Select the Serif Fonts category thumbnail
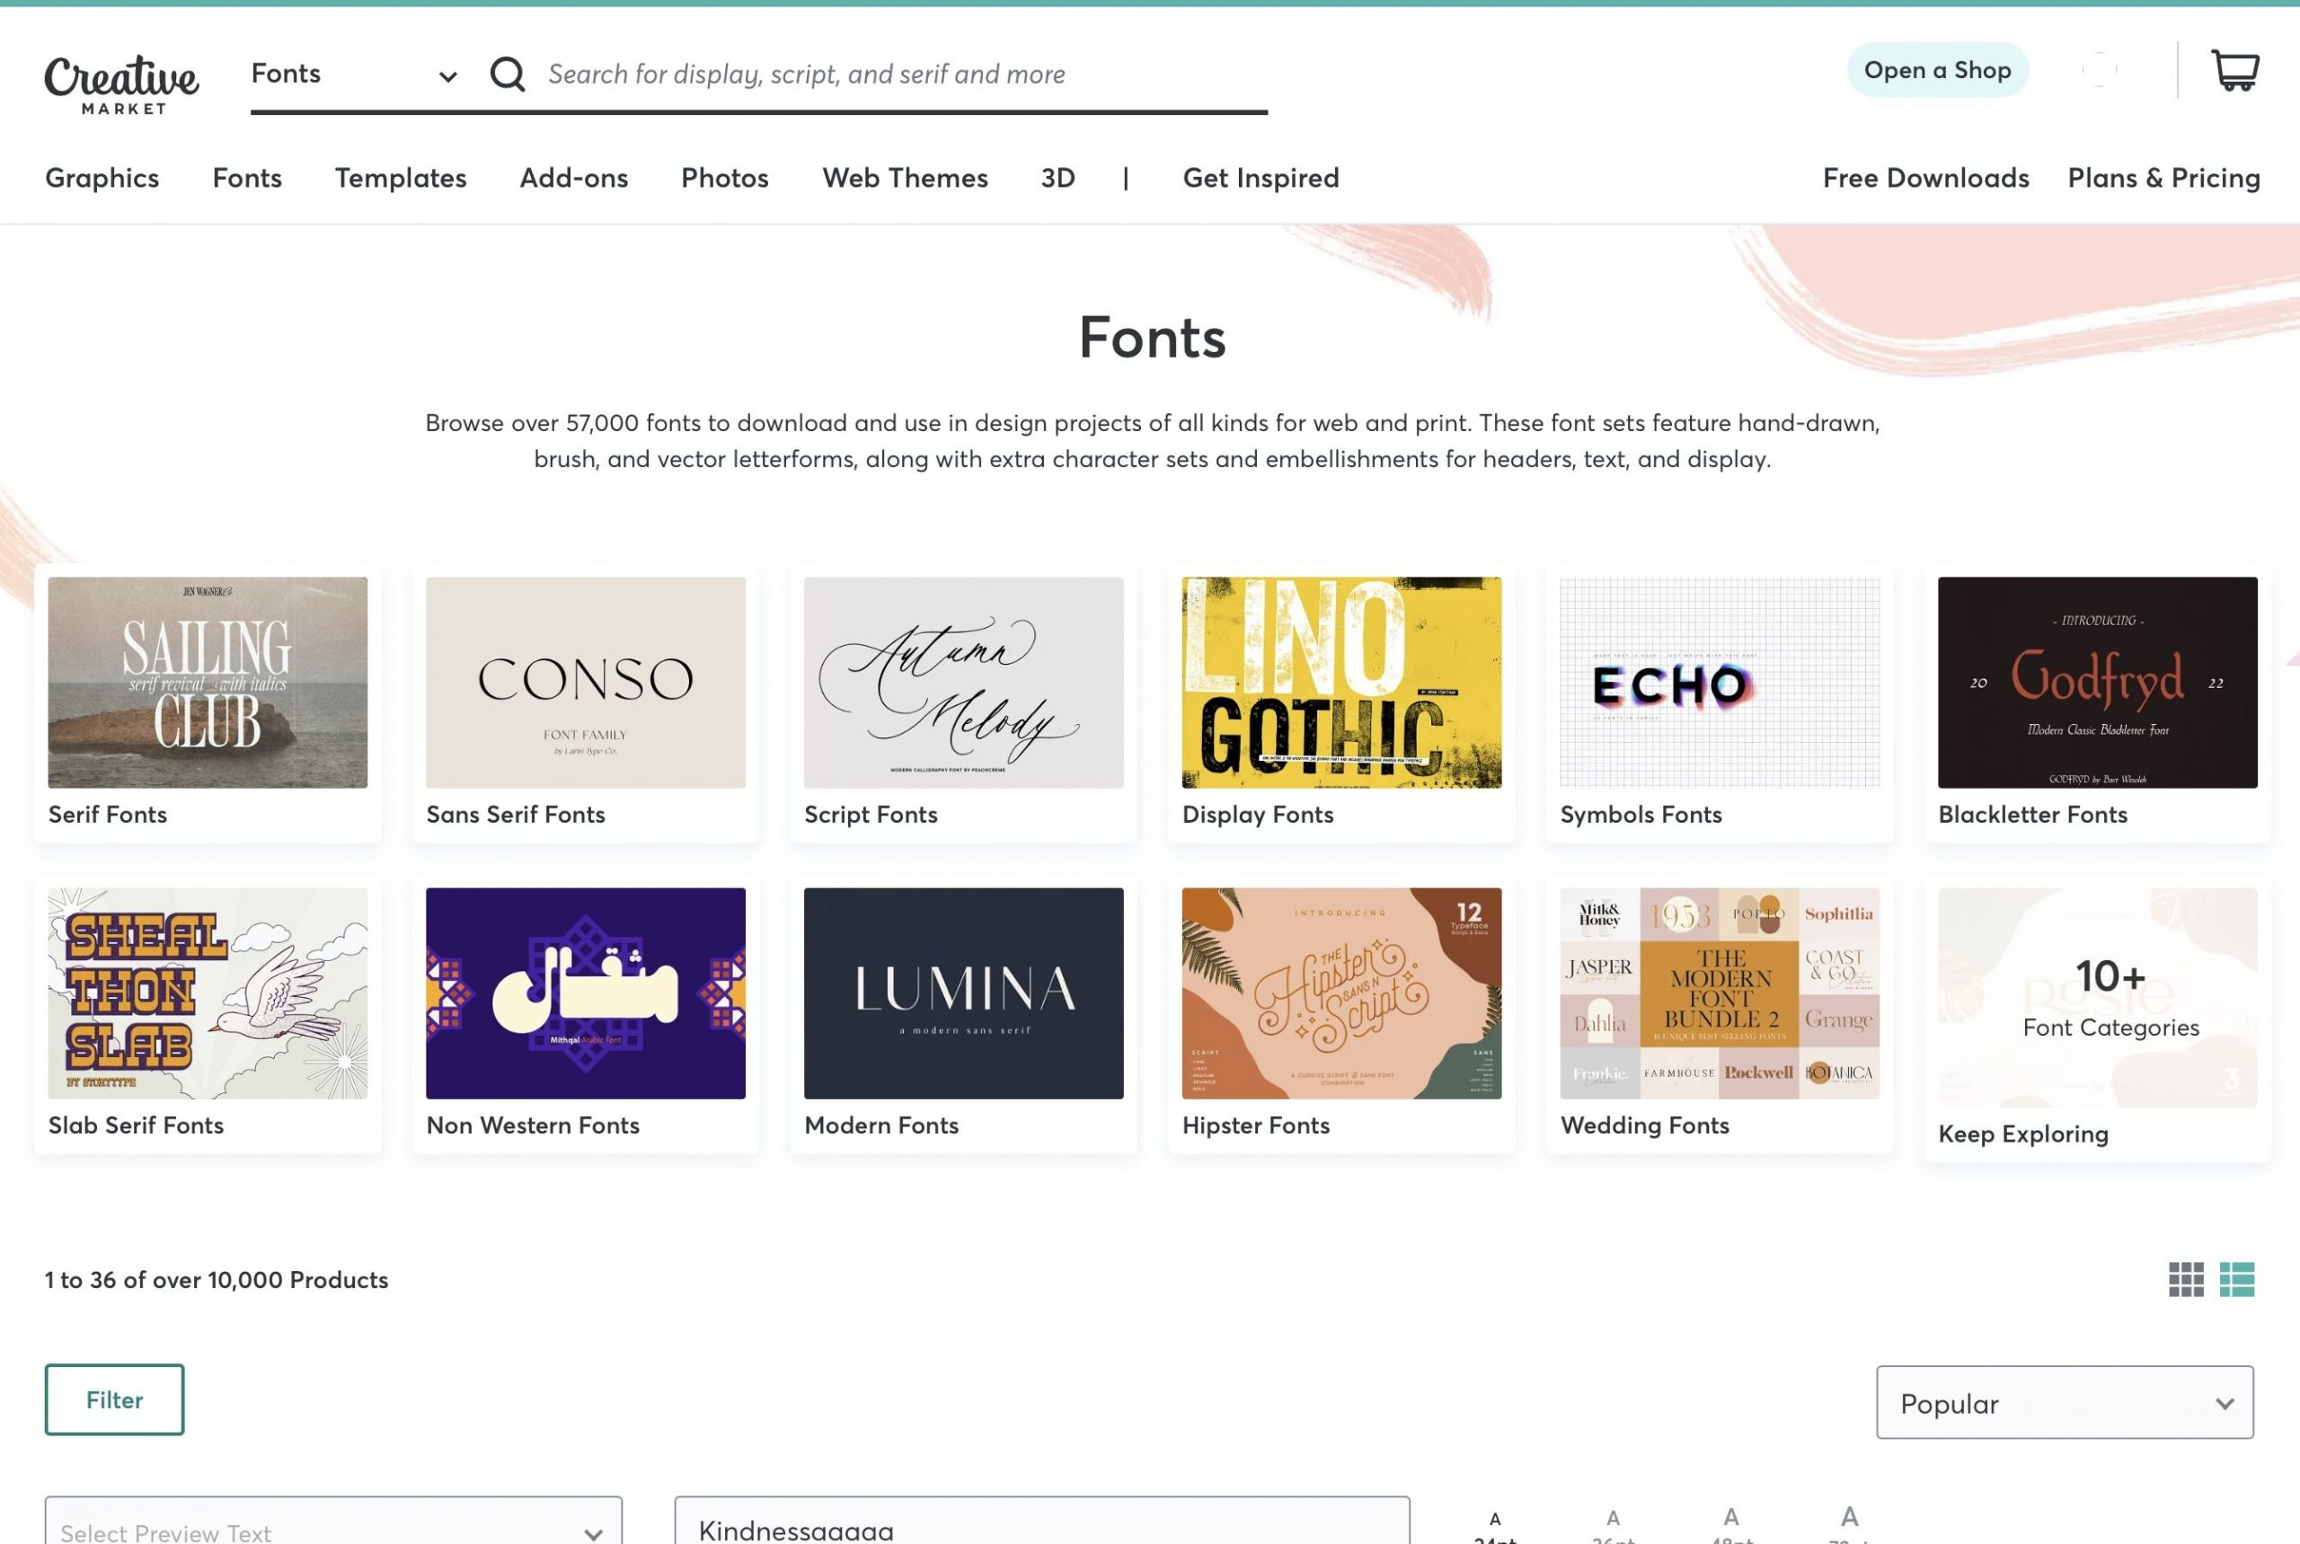Image resolution: width=2300 pixels, height=1544 pixels. pos(207,683)
